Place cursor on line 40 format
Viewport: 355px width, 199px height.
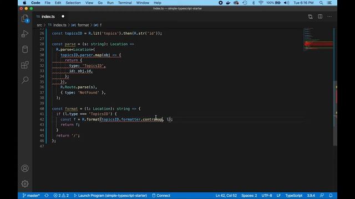point(71,108)
